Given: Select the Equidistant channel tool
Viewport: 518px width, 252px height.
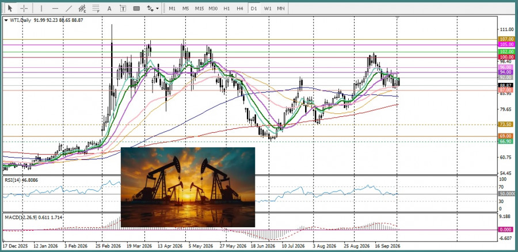Looking at the screenshot, I should click(x=82, y=8).
